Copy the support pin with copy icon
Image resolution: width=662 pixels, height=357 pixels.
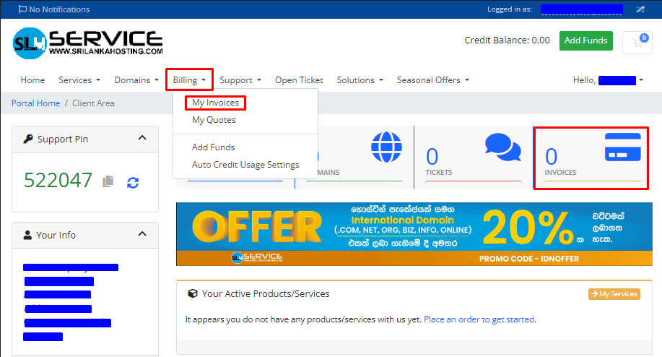tap(108, 181)
